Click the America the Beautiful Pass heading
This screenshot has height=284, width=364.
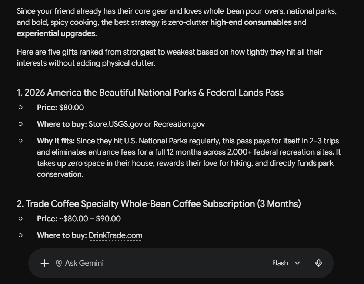[x=150, y=92]
